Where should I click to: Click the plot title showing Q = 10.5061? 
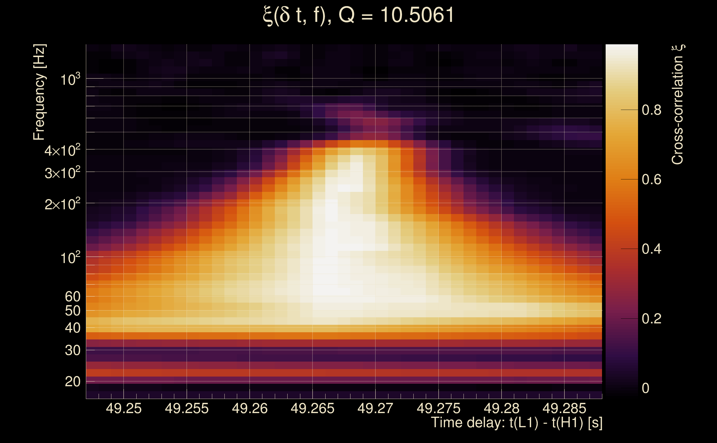point(358,15)
